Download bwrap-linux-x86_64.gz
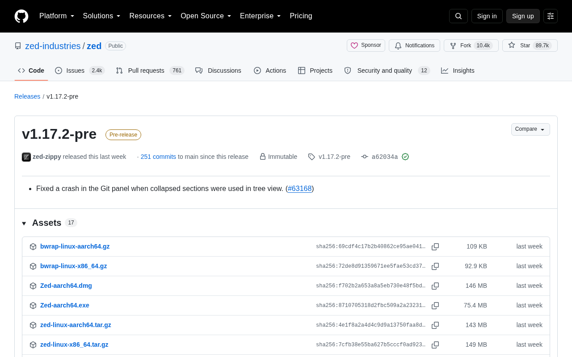Image resolution: width=572 pixels, height=357 pixels. pyautogui.click(x=73, y=266)
